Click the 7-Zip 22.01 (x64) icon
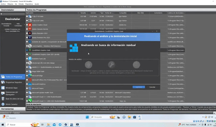Screen dimensions: 216x127 30,20
